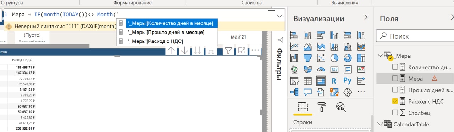Select the funnel chart visual

[308, 58]
